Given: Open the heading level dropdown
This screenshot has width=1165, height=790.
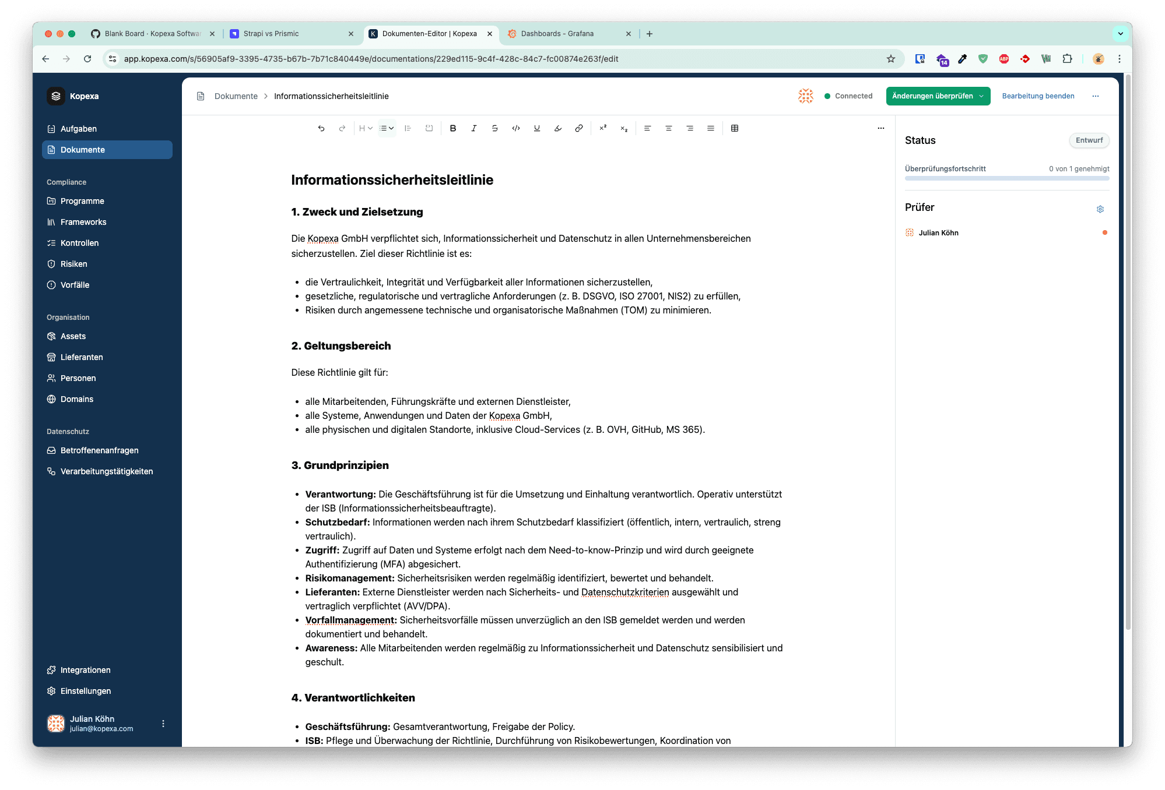Looking at the screenshot, I should tap(364, 128).
